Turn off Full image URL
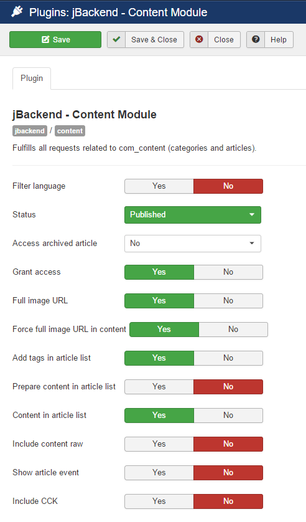Image resolution: width=306 pixels, height=522 pixels. click(228, 301)
